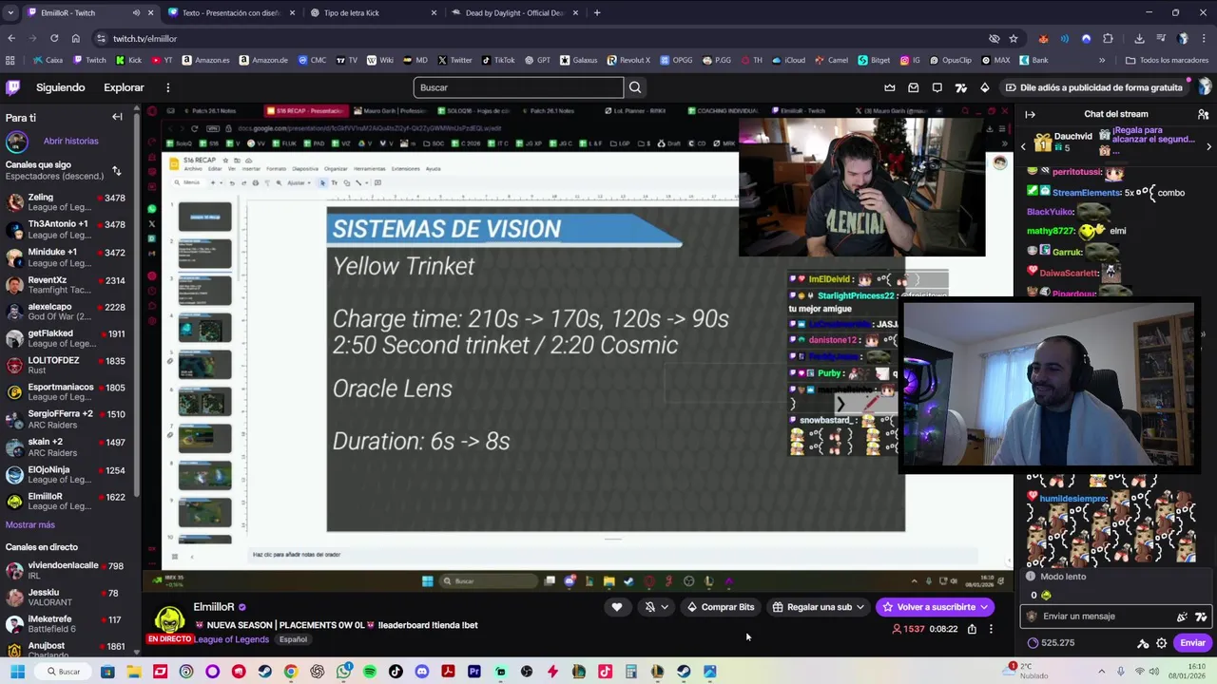This screenshot has width=1217, height=684.
Task: Open Discord from the taskbar
Action: pyautogui.click(x=422, y=672)
